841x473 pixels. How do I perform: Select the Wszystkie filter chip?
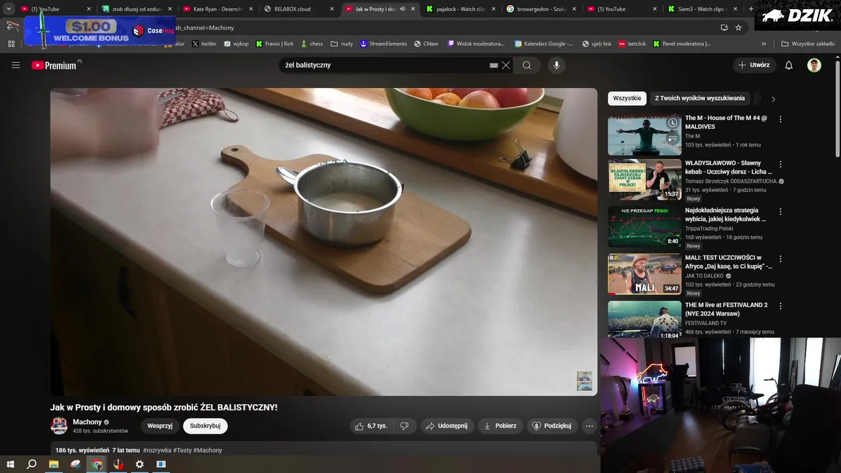pos(627,99)
